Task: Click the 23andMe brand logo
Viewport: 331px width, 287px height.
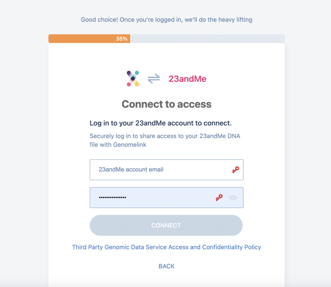Action: 187,79
